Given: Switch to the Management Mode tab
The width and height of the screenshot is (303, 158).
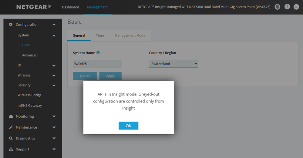Looking at the screenshot, I should 130,35.
